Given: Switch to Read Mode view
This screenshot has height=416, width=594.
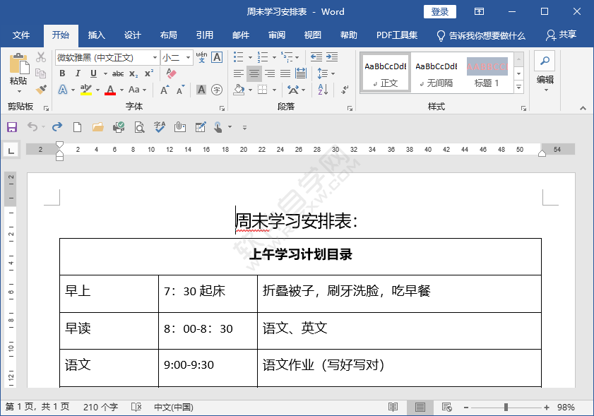Looking at the screenshot, I should pos(393,407).
